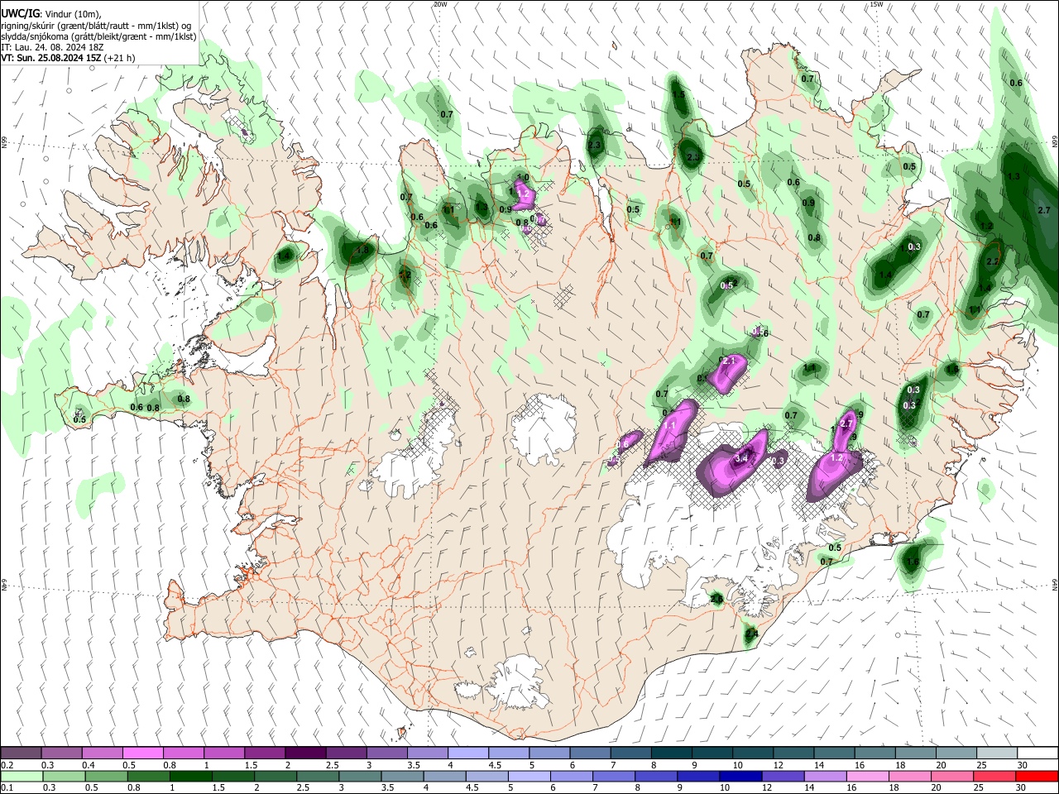The image size is (1059, 794).
Task: Click the 2.1 snowfall value on the map
Action: pyautogui.click(x=729, y=361)
